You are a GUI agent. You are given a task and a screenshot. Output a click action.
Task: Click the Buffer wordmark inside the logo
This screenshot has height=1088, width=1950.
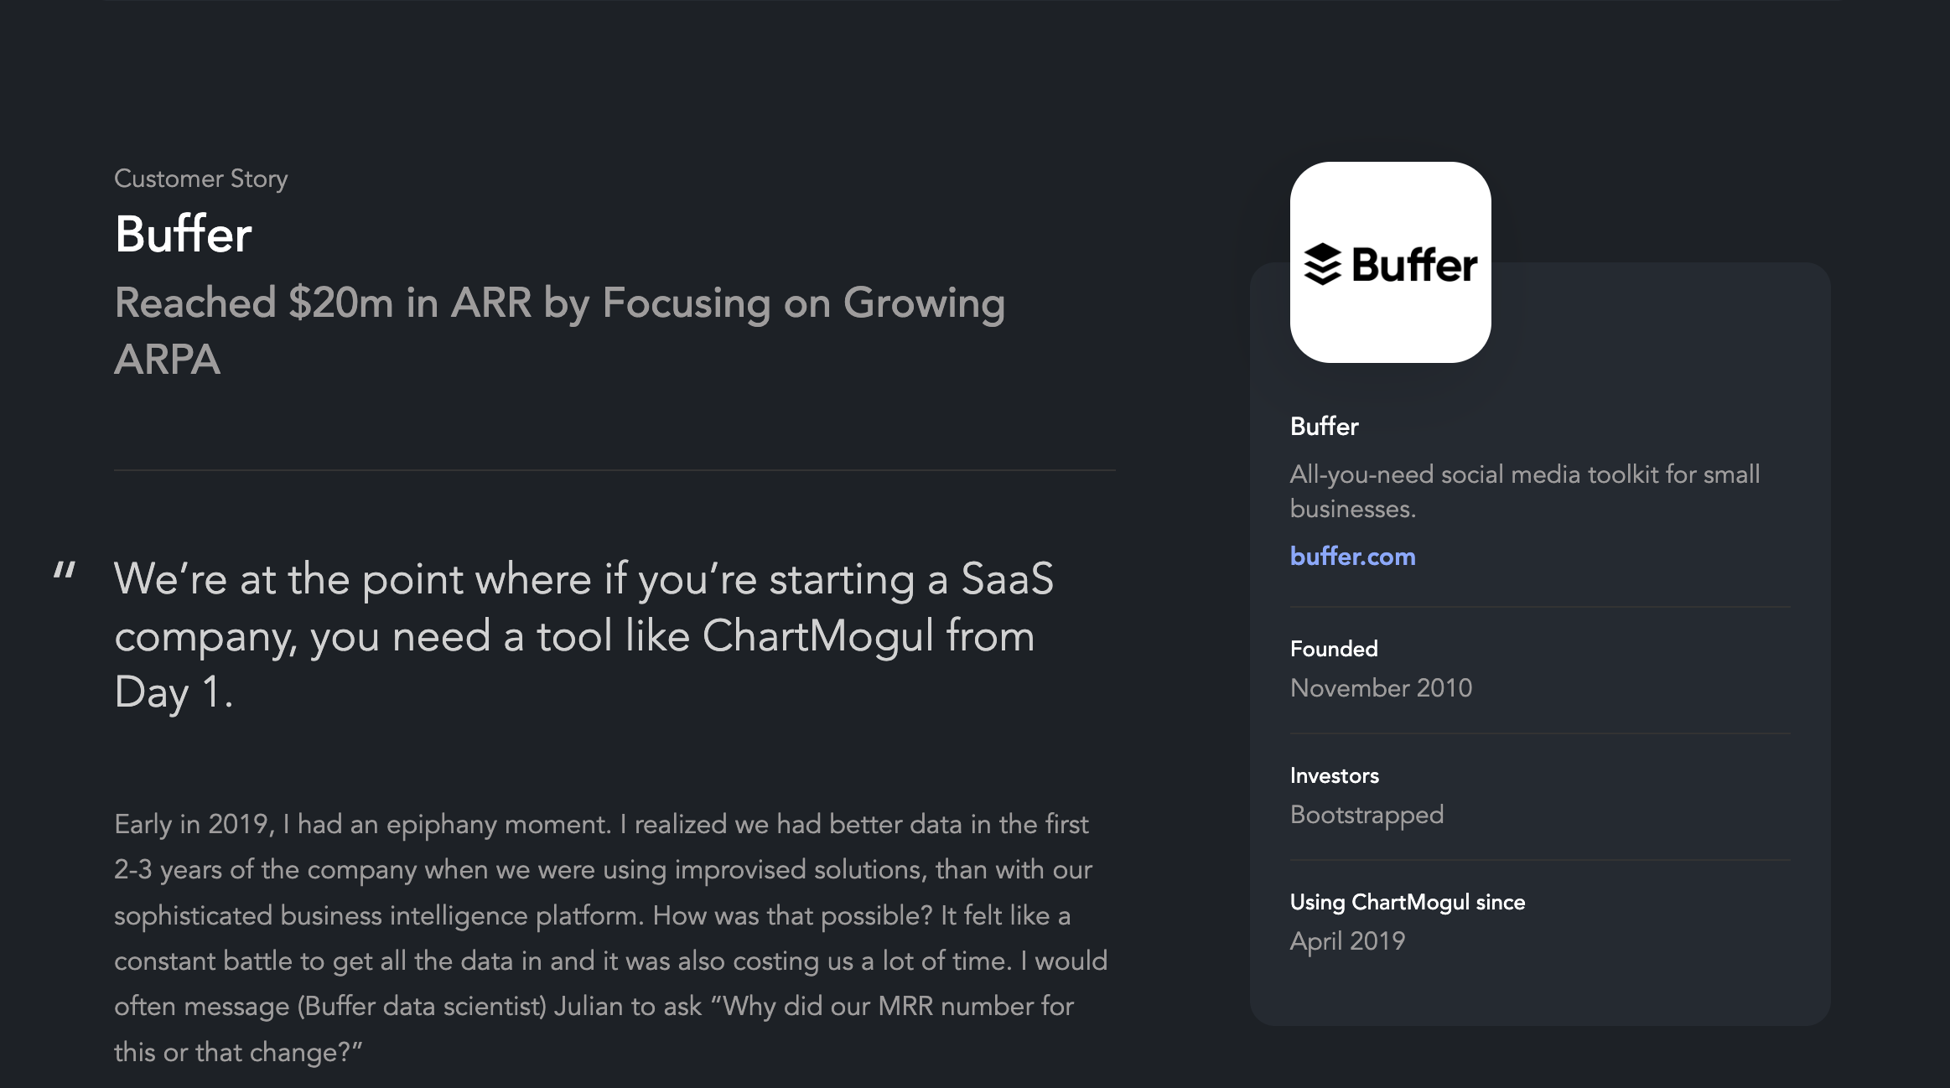[1414, 264]
